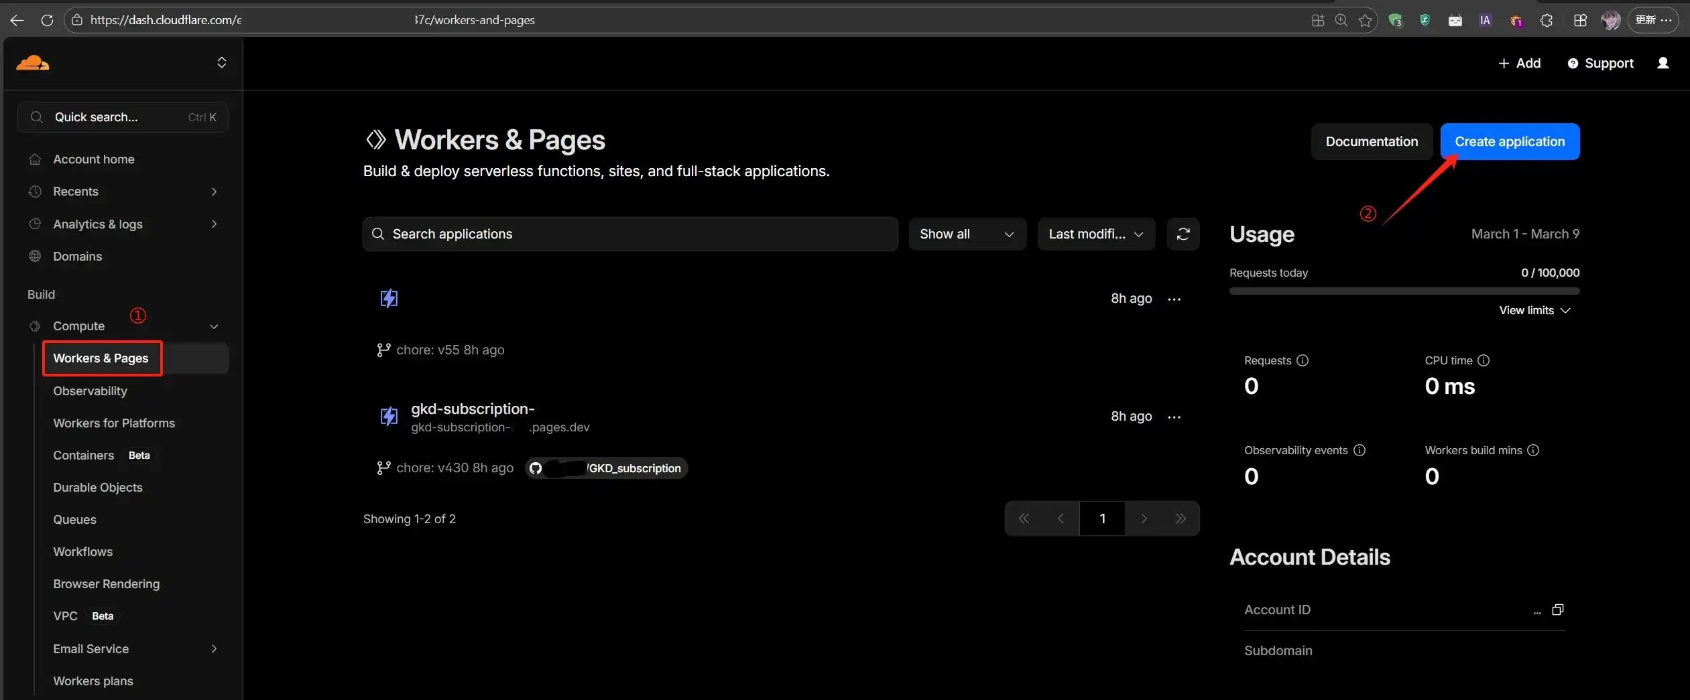Expand View limits under Usage

pyautogui.click(x=1534, y=310)
